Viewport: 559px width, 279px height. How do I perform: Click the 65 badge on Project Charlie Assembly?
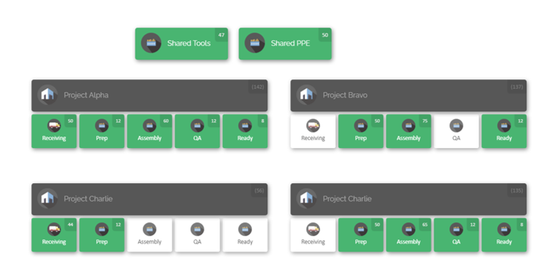(x=425, y=224)
